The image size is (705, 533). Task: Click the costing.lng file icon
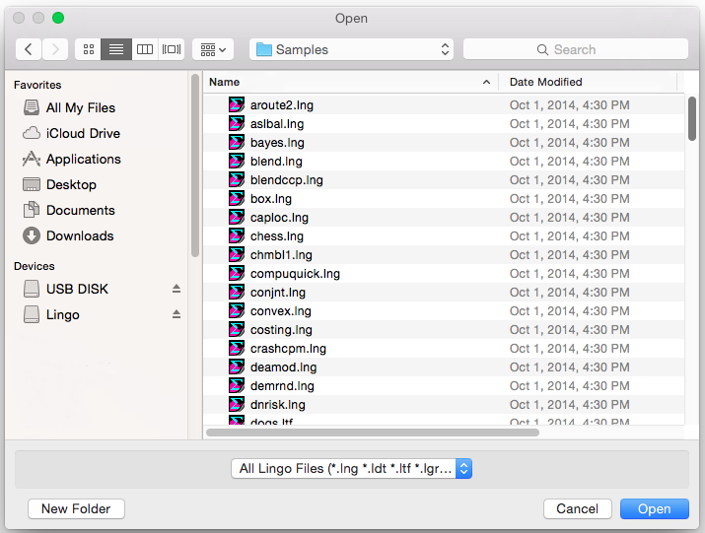point(237,329)
